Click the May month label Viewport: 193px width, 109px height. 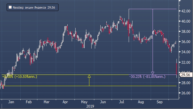tap(84, 102)
